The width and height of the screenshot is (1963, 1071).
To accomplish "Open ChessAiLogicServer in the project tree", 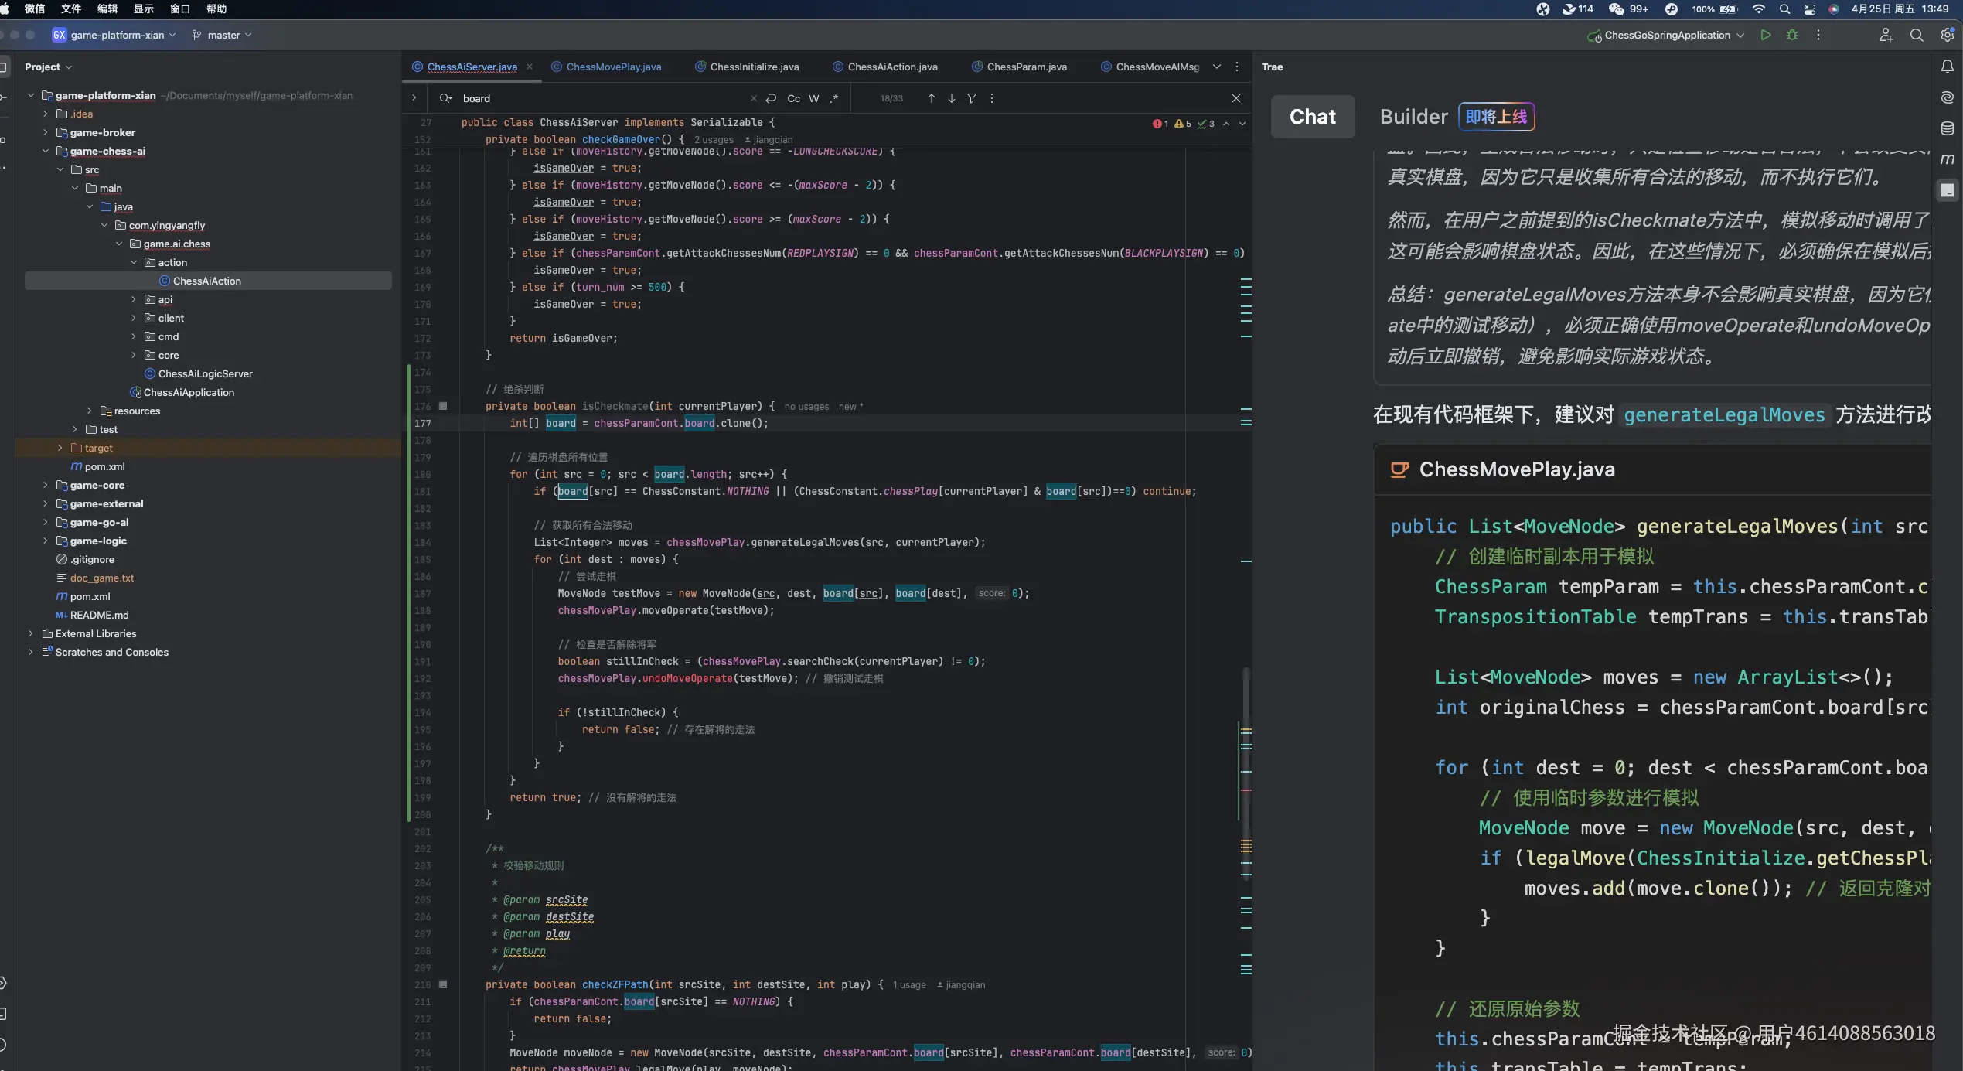I will point(205,373).
